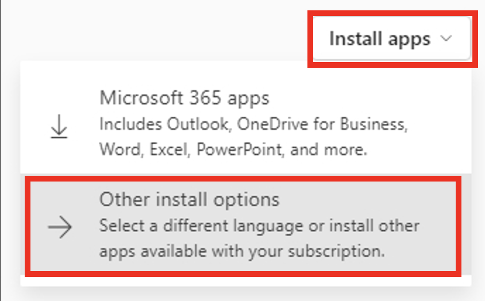Start the Microsoft 365 apps download via its icon
Viewport: 485px width, 301px height.
(59, 126)
